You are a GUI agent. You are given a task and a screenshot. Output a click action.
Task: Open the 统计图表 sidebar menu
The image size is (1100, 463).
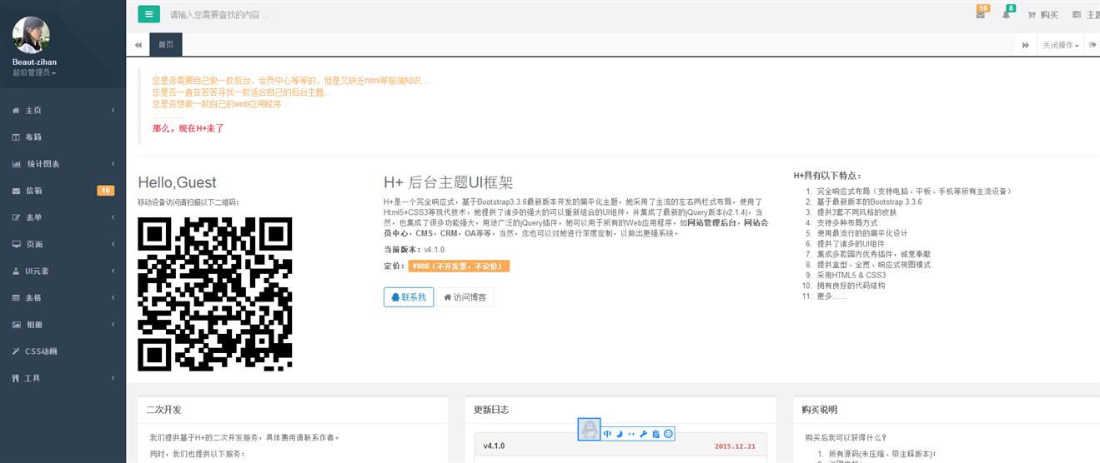click(63, 163)
